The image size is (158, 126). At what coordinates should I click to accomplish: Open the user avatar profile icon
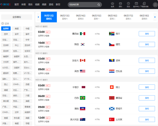155,5
